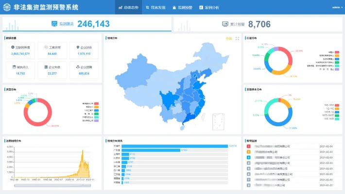Select the 8,706 cumulative warnings card
This screenshot has height=194, width=345.
tap(258, 24)
